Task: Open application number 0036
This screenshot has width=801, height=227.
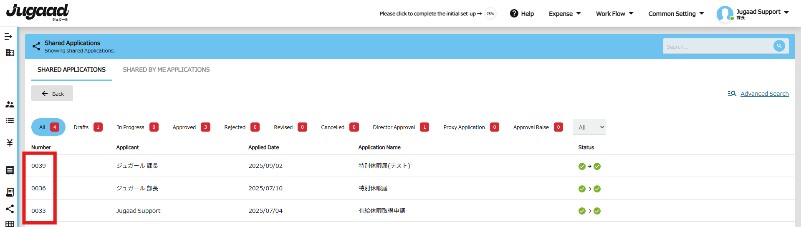Action: 38,188
